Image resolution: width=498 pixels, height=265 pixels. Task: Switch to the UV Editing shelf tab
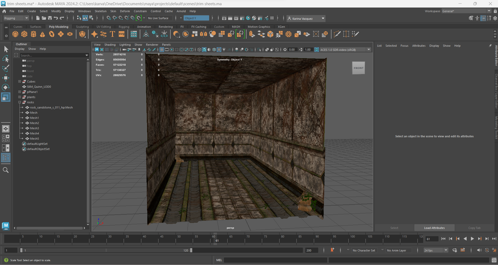pyautogui.click(x=104, y=27)
